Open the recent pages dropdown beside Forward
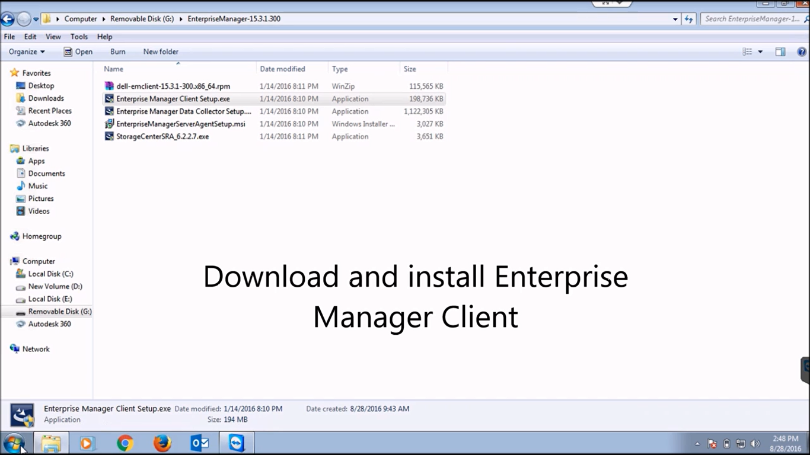The height and width of the screenshot is (455, 810). pyautogui.click(x=36, y=20)
